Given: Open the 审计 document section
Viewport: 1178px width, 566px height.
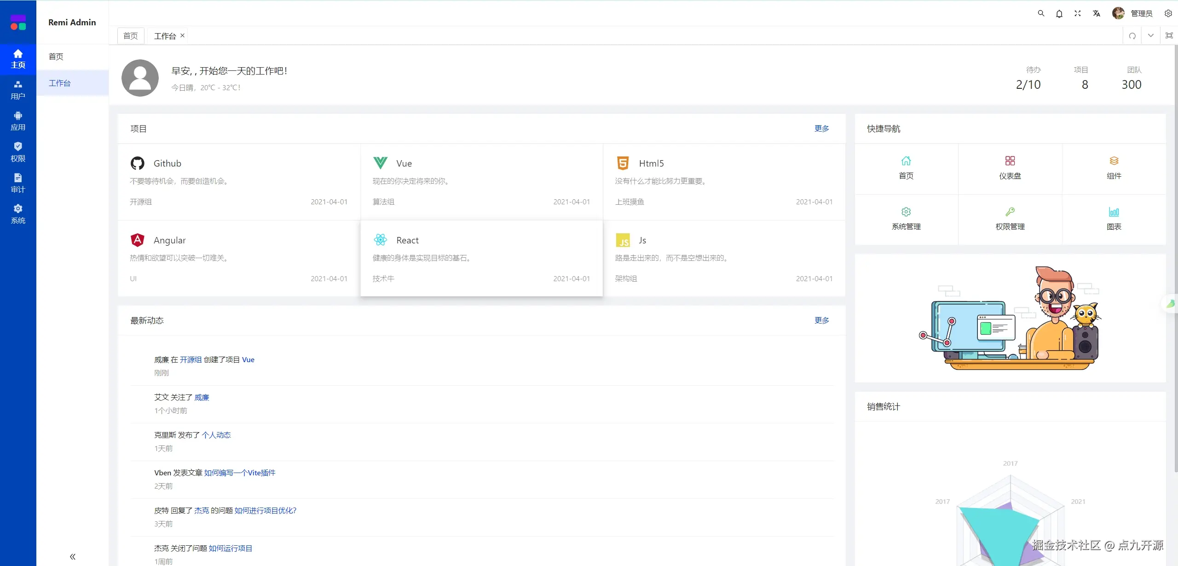Looking at the screenshot, I should tap(18, 183).
